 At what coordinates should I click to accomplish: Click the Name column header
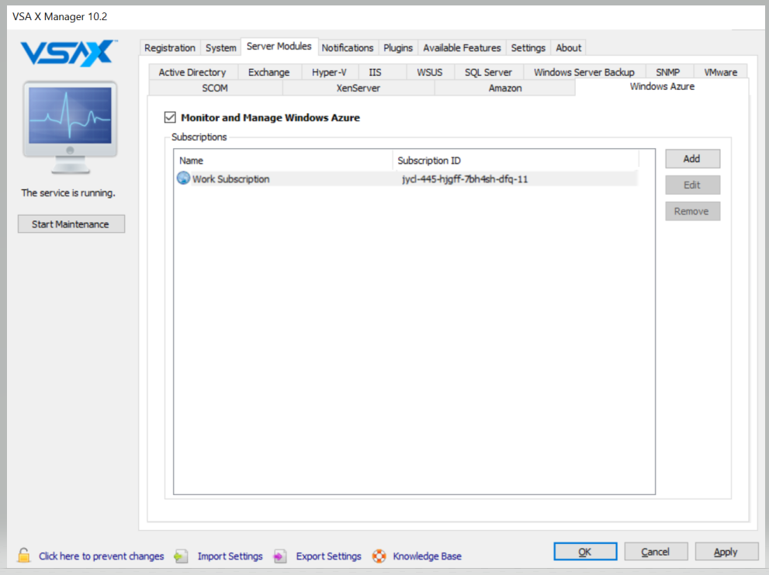[283, 160]
